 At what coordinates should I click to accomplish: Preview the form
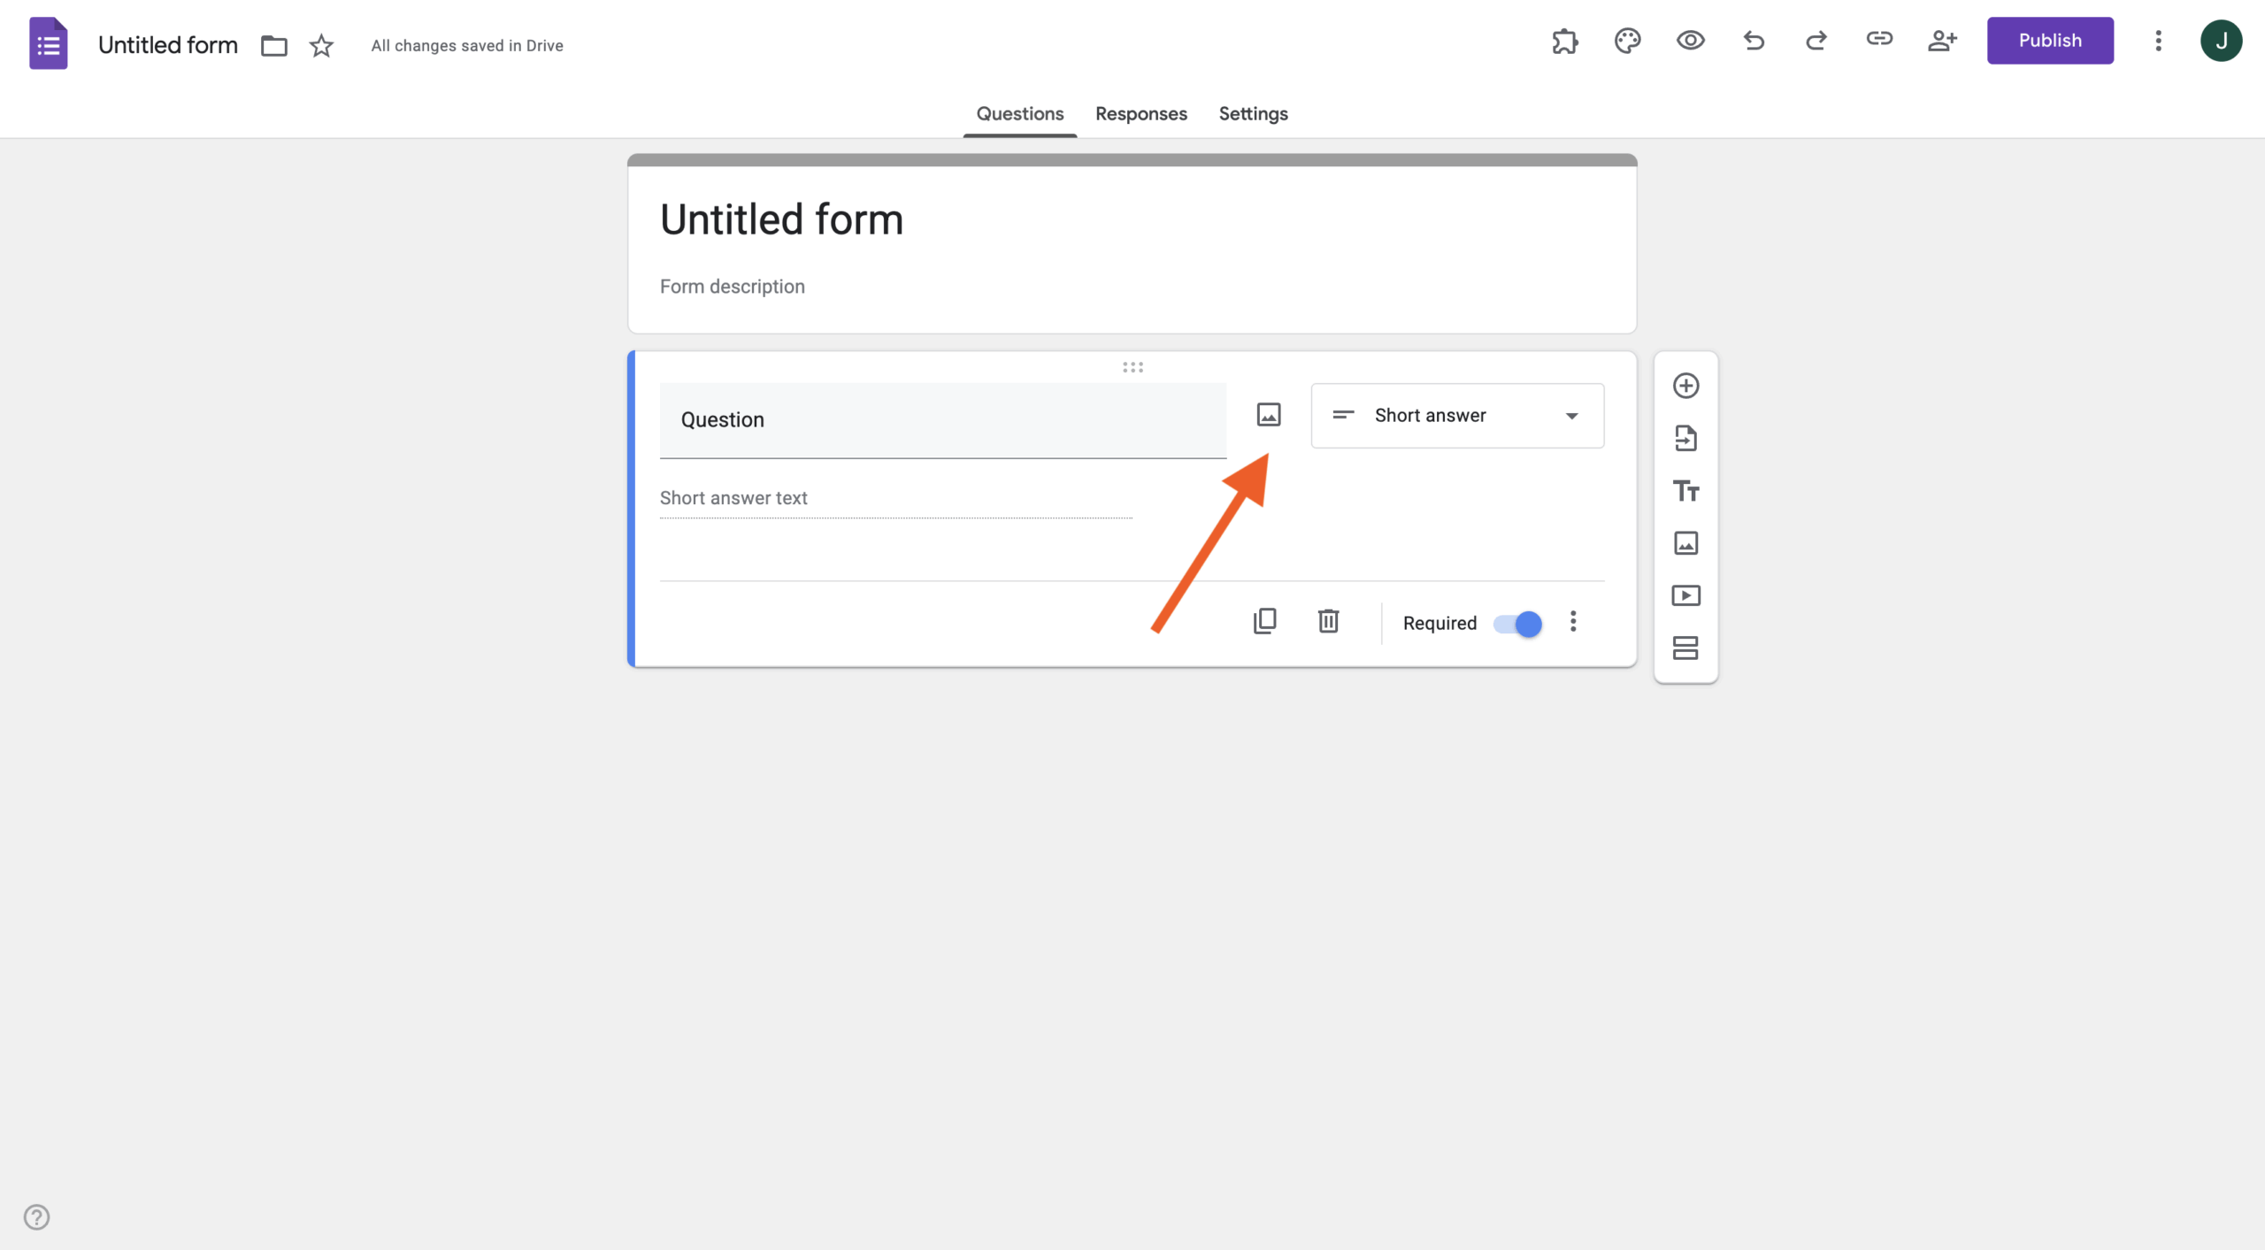1690,41
